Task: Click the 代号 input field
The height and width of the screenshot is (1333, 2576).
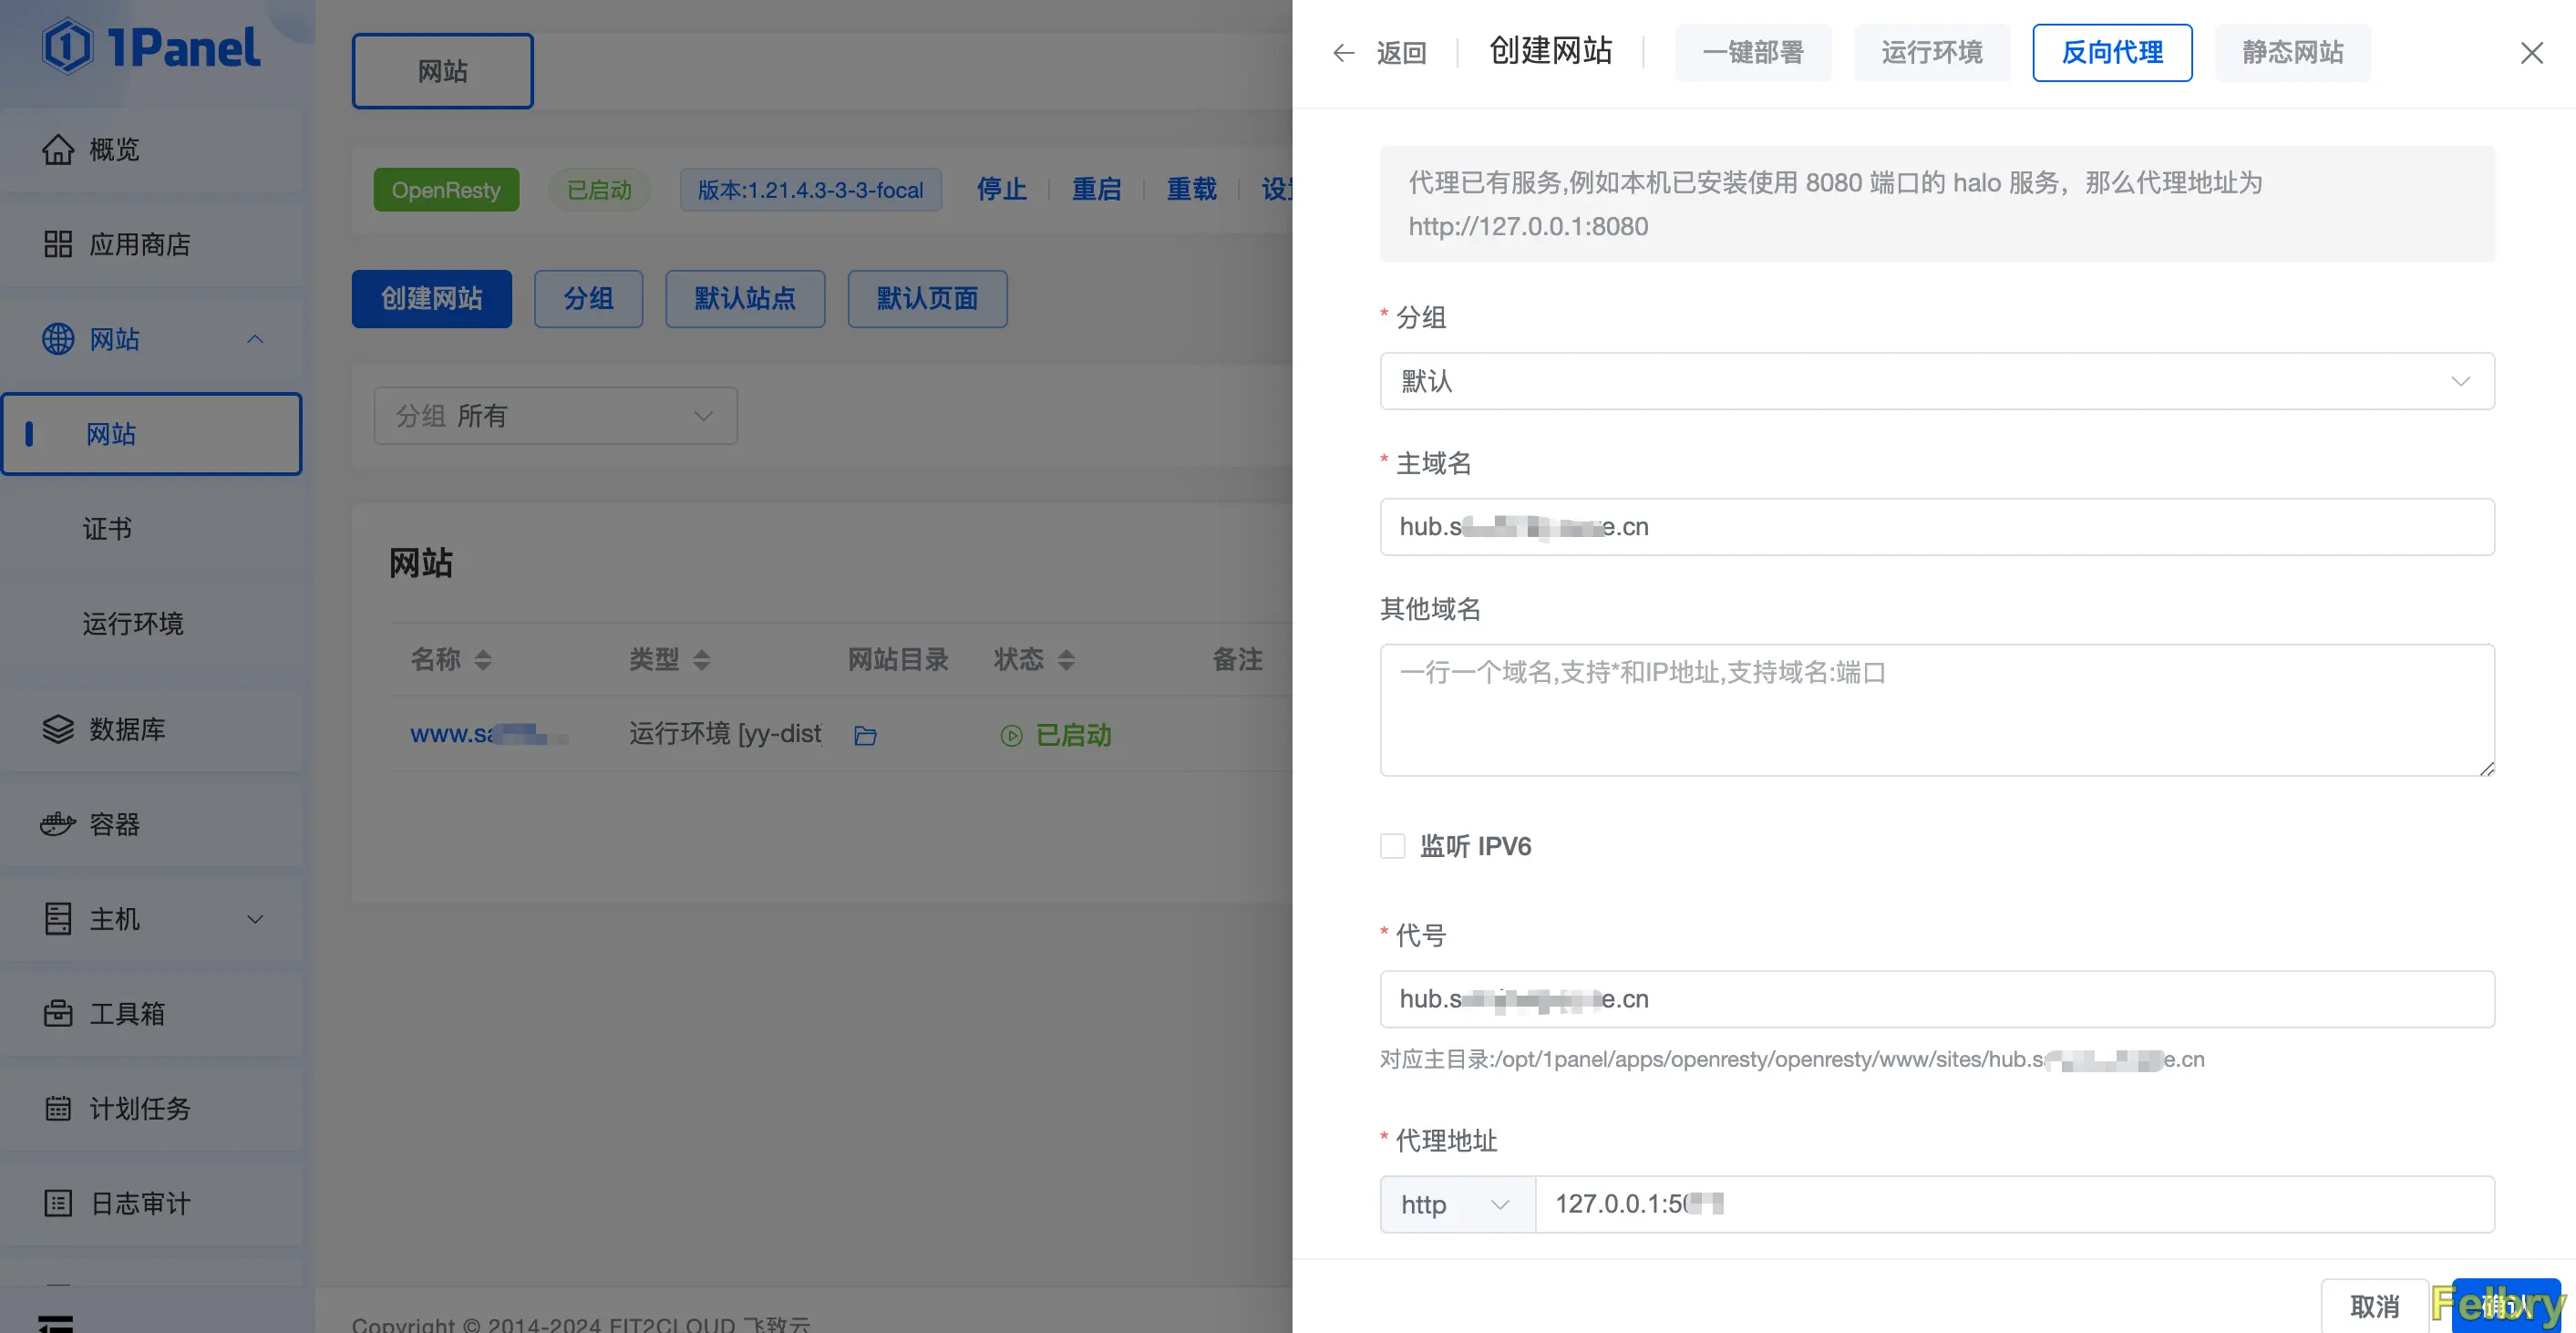Action: [1937, 999]
